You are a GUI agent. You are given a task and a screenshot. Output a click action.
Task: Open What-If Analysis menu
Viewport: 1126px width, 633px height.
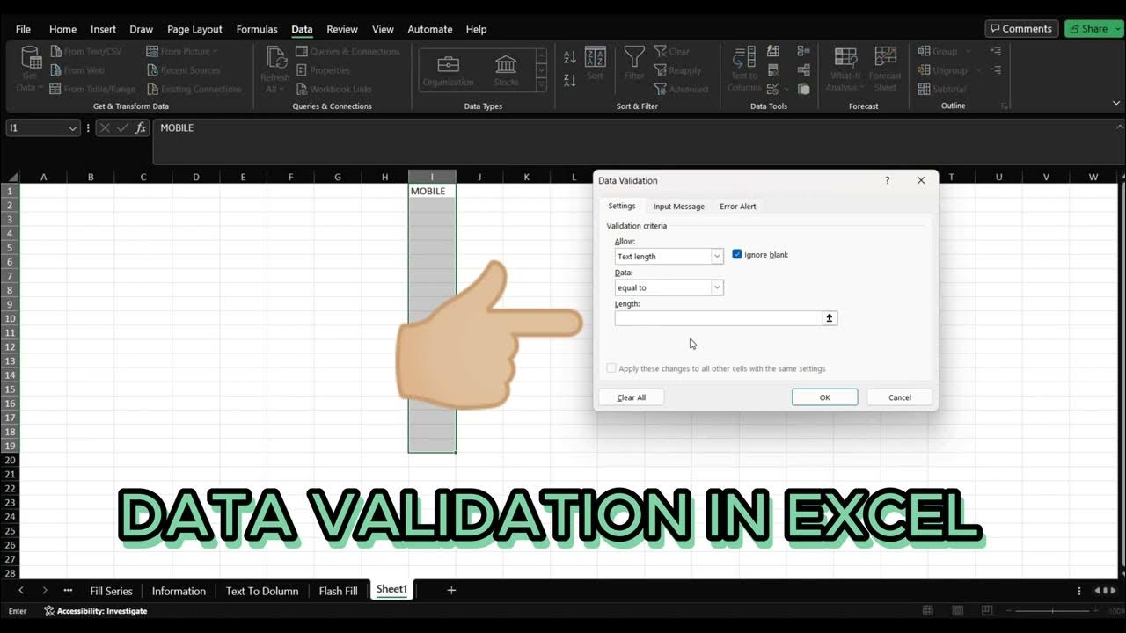click(x=845, y=69)
